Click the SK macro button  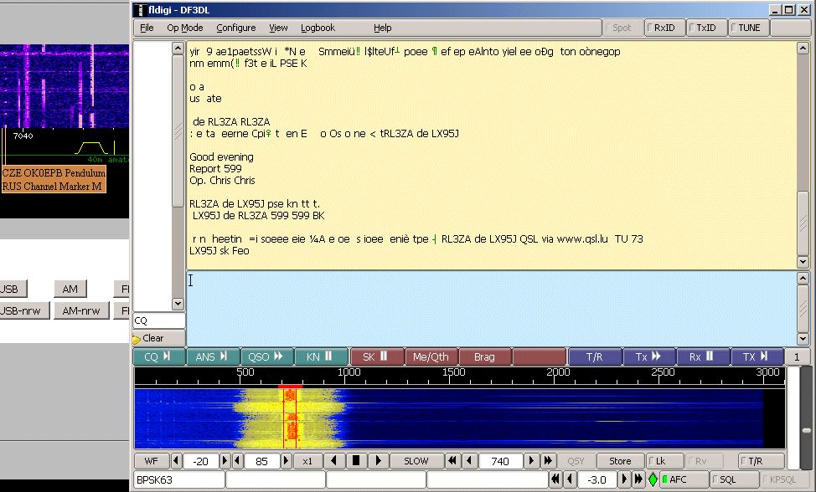click(376, 356)
